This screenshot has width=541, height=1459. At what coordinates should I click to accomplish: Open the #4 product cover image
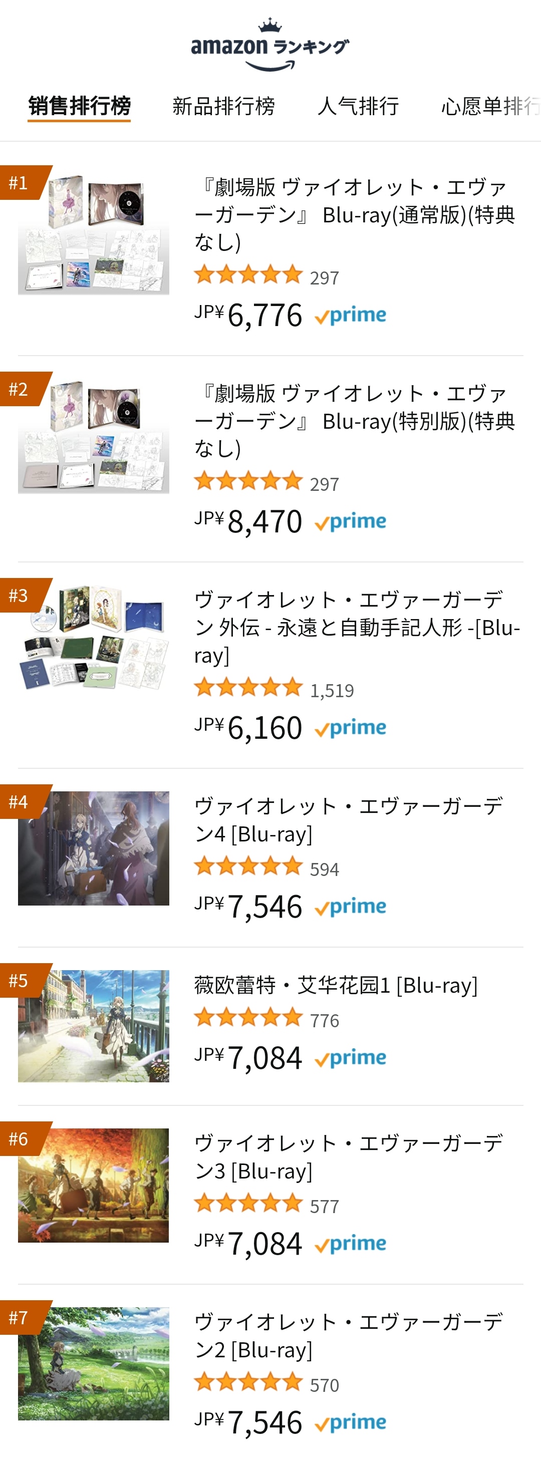point(94,848)
